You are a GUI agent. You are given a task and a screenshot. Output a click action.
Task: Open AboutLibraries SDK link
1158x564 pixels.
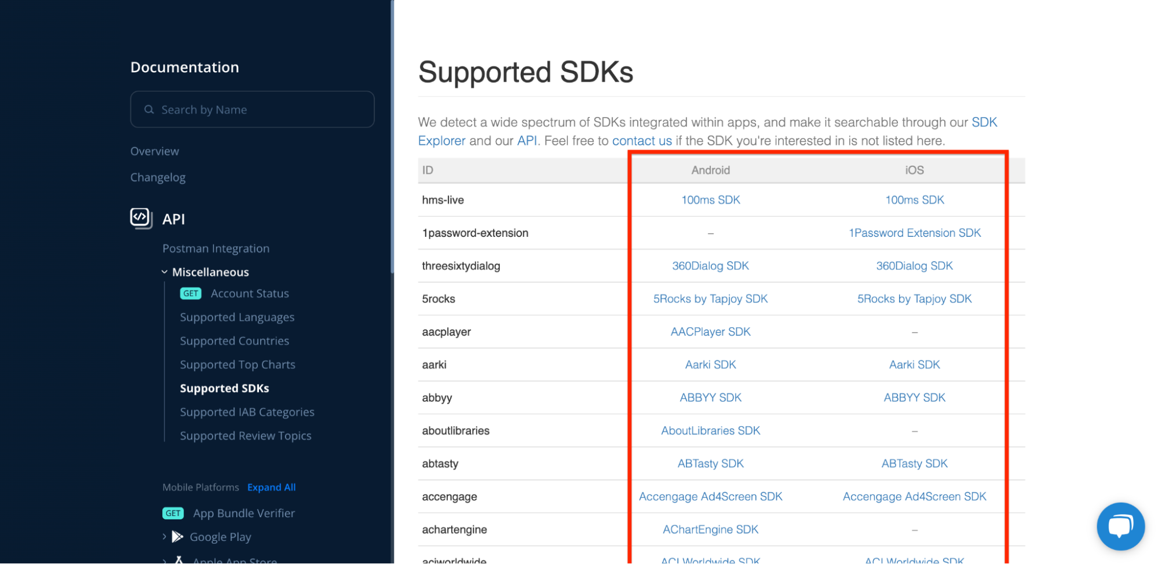coord(711,431)
